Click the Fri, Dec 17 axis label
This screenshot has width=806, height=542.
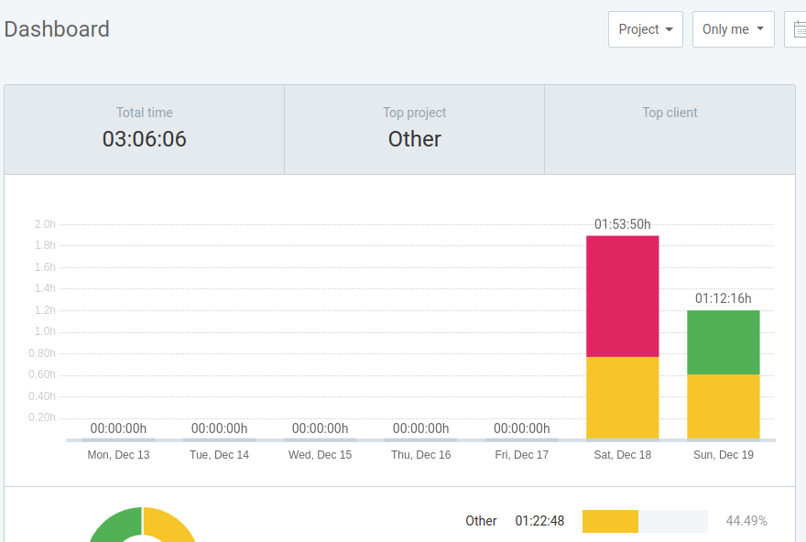coord(522,455)
